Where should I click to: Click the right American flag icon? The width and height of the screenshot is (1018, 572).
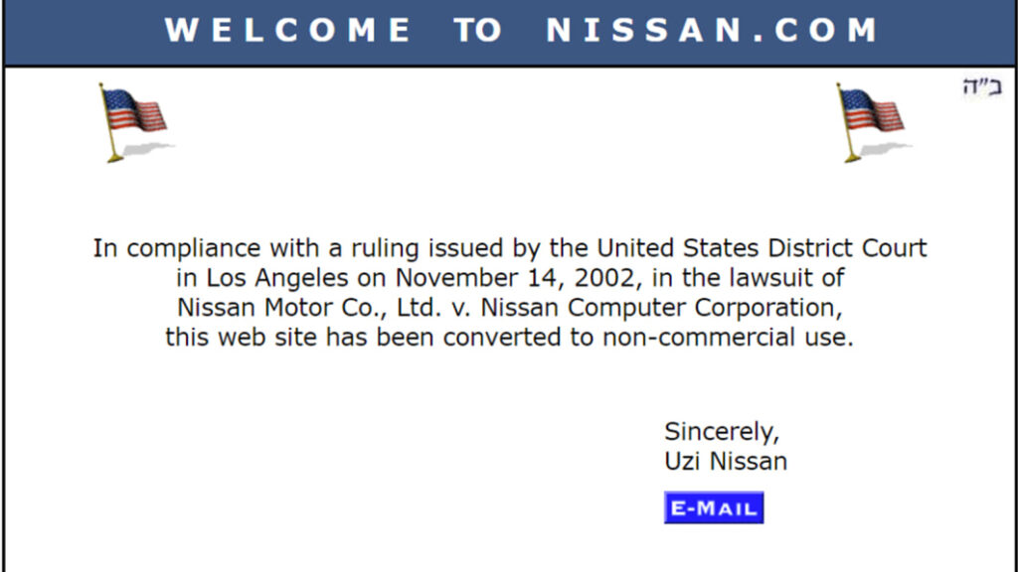coord(871,121)
